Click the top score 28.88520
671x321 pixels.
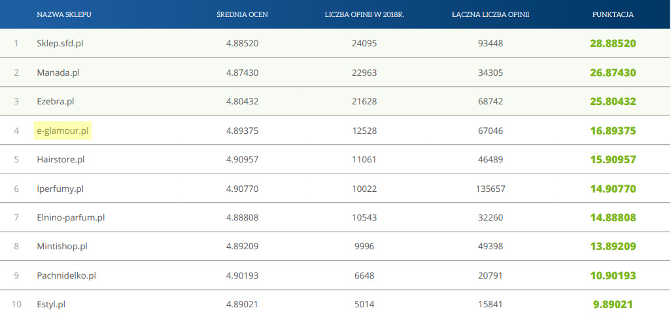click(613, 44)
